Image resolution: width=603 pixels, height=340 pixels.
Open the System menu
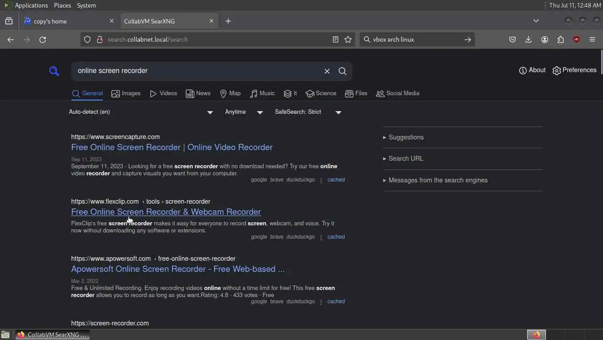[86, 5]
